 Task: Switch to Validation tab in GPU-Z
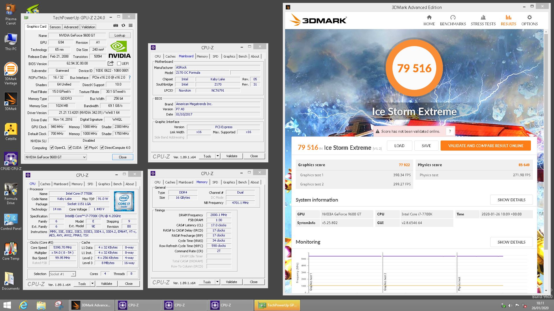88,27
